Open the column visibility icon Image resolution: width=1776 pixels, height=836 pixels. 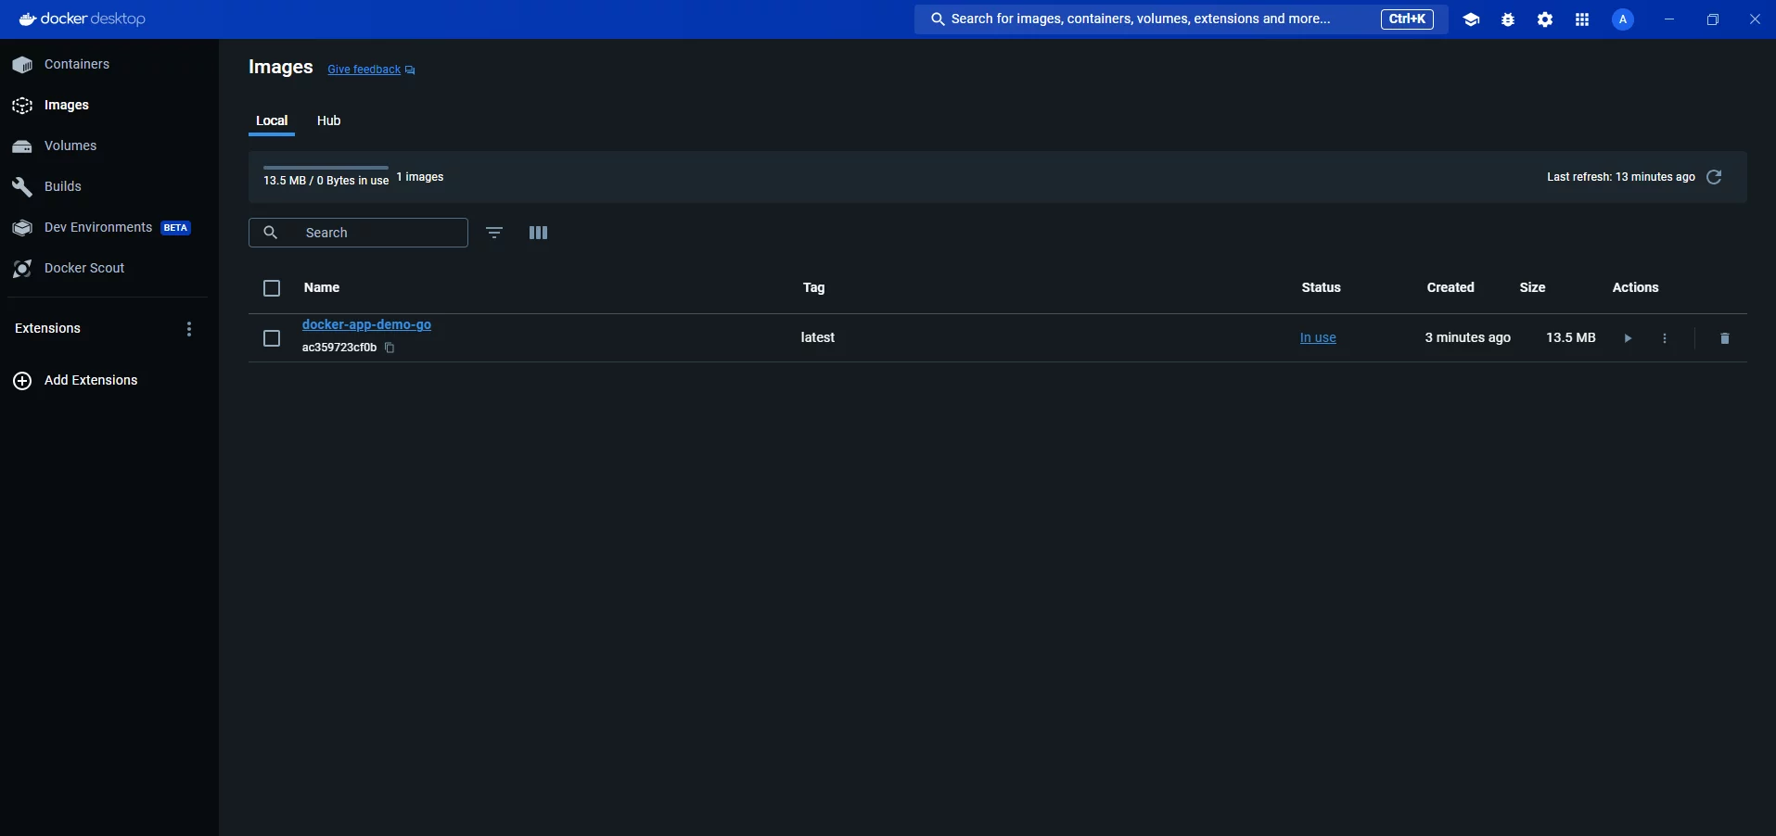[538, 233]
